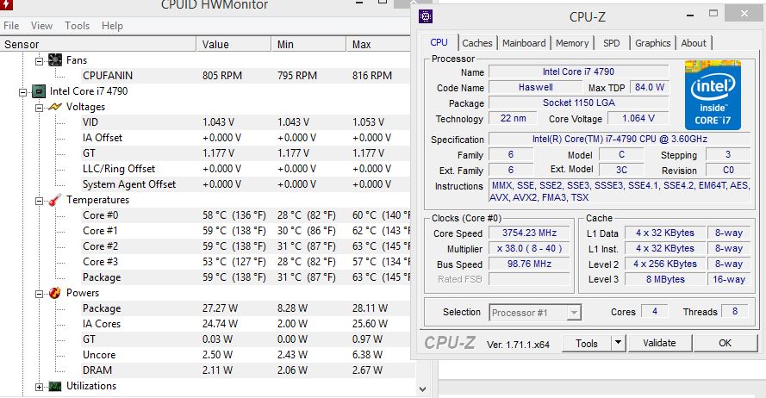Click the Value column header
Viewport: 766px width, 398px height.
click(234, 45)
